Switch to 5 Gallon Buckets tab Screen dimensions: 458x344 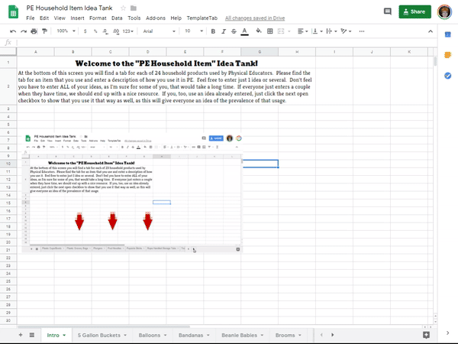(99, 336)
